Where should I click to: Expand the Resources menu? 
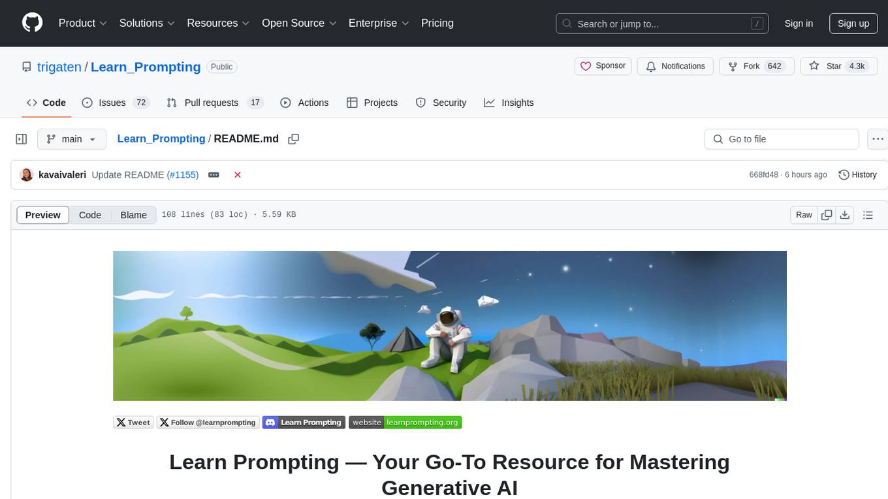coord(218,23)
